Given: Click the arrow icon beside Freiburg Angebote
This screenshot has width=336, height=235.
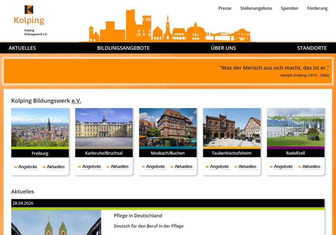Looking at the screenshot, I should (16, 167).
